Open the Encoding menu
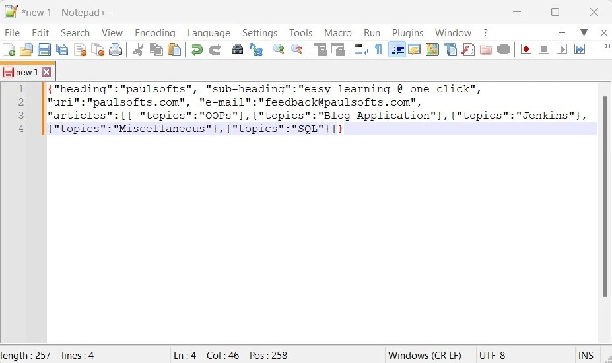The width and height of the screenshot is (612, 363). [155, 33]
